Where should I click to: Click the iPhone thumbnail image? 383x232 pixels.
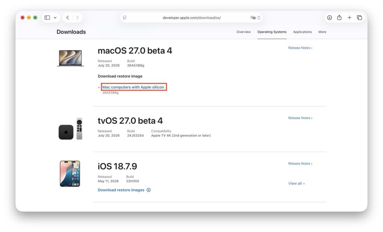point(70,173)
